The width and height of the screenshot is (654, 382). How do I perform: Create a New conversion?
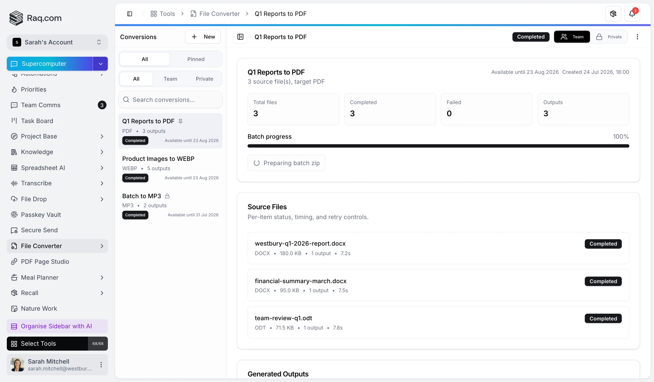[x=203, y=37]
